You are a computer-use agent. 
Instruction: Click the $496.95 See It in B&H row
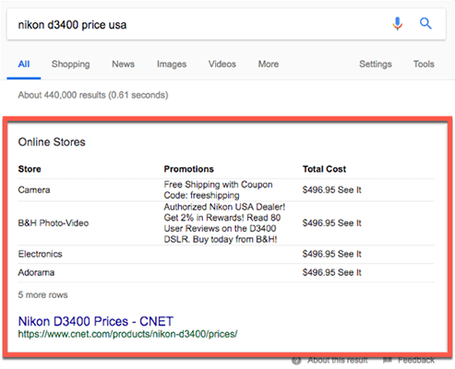(331, 223)
